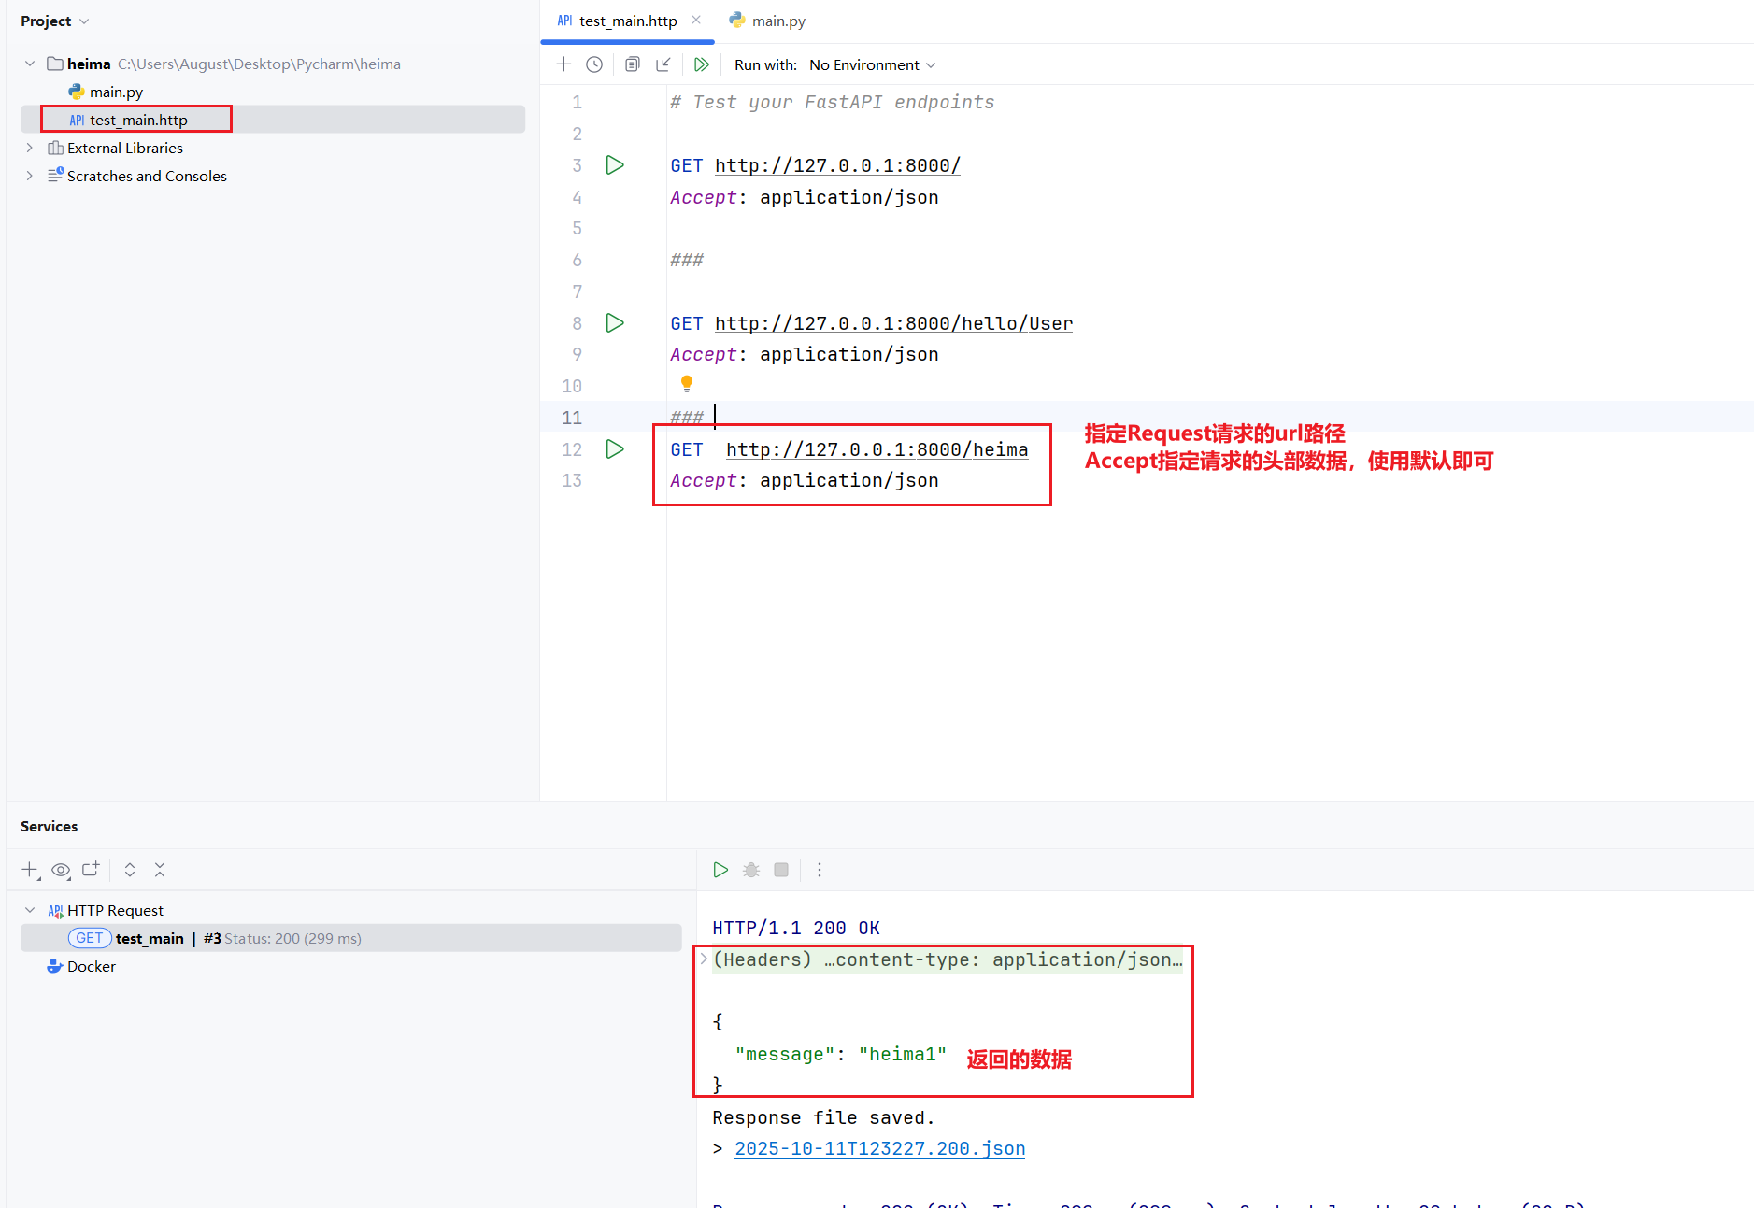Open the No Environment dropdown
1754x1208 pixels.
click(x=872, y=65)
